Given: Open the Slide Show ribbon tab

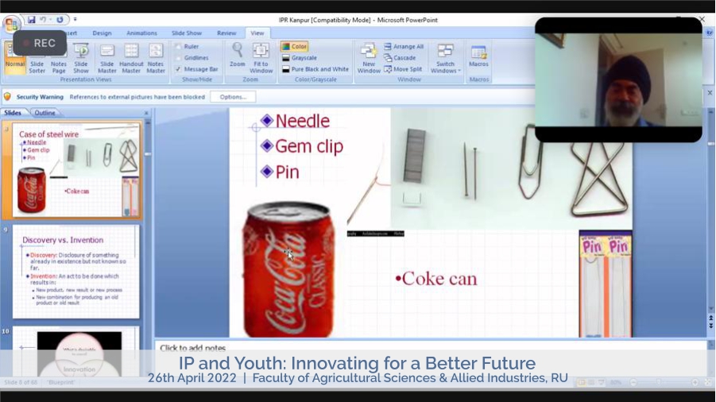Looking at the screenshot, I should (186, 33).
